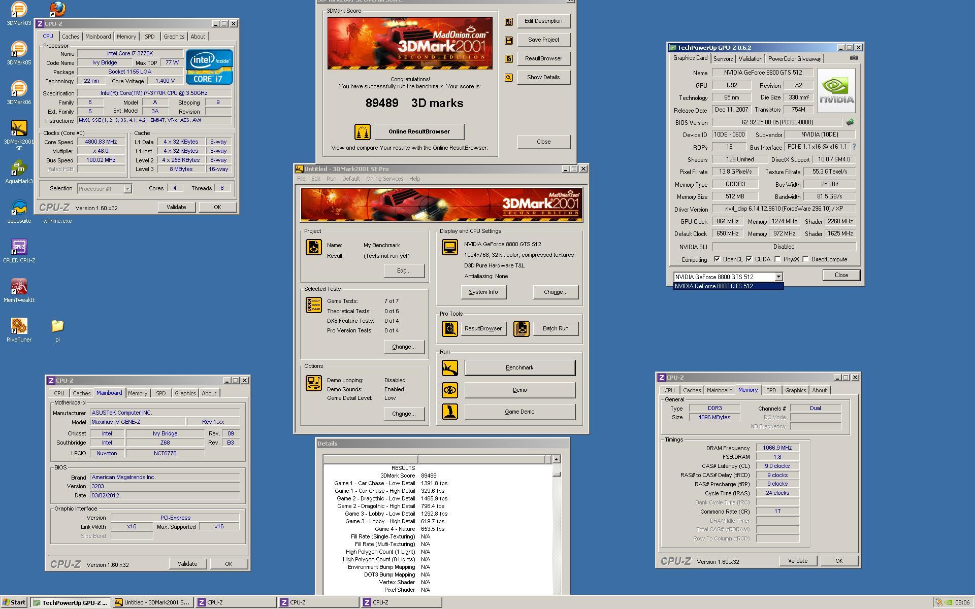This screenshot has height=609, width=975.
Task: Open the aquasuite desktop icon
Action: (x=19, y=211)
